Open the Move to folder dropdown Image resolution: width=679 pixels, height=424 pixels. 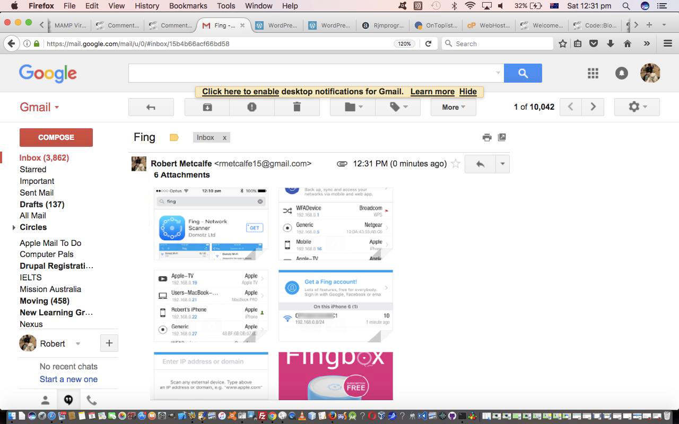(353, 107)
